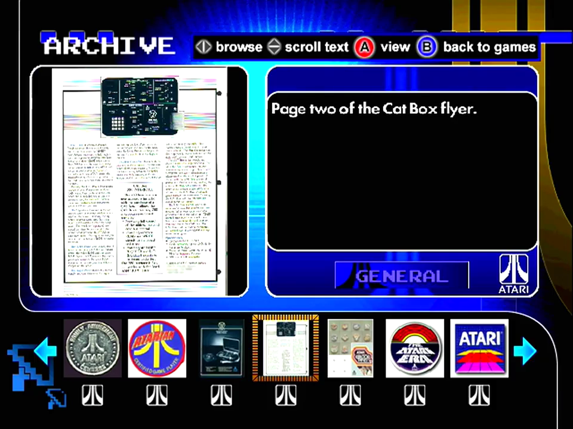Screen dimensions: 573x429
Task: Click the 'back to games' label
Action: 489,47
